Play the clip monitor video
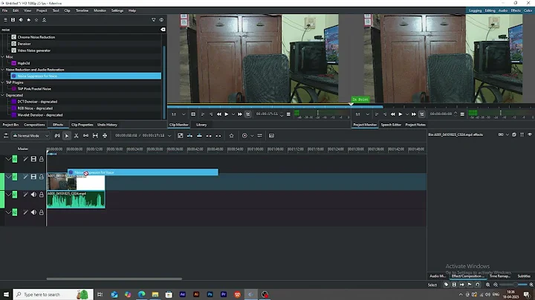Image resolution: width=535 pixels, height=300 pixels. [x=226, y=114]
